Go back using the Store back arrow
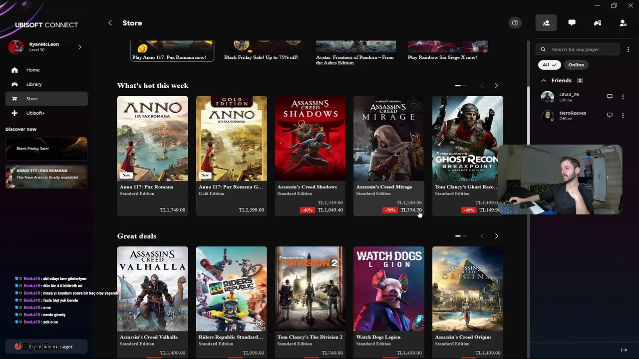Screen dimensions: 639x359 click(x=110, y=23)
